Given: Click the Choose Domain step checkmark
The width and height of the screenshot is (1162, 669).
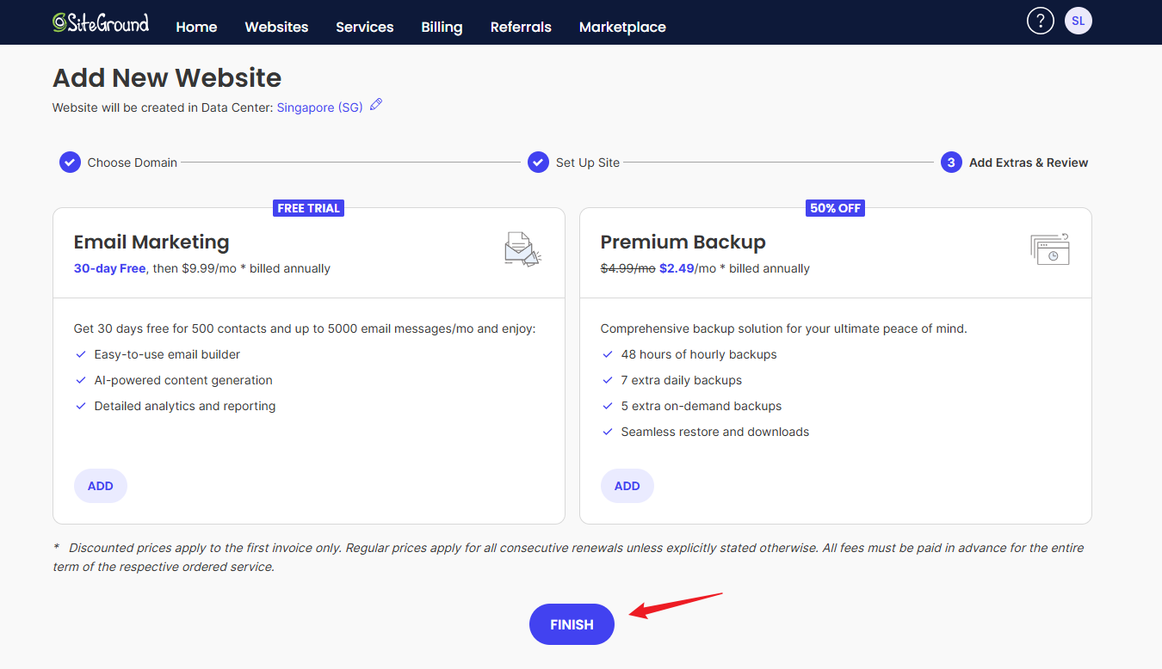Looking at the screenshot, I should [x=70, y=163].
